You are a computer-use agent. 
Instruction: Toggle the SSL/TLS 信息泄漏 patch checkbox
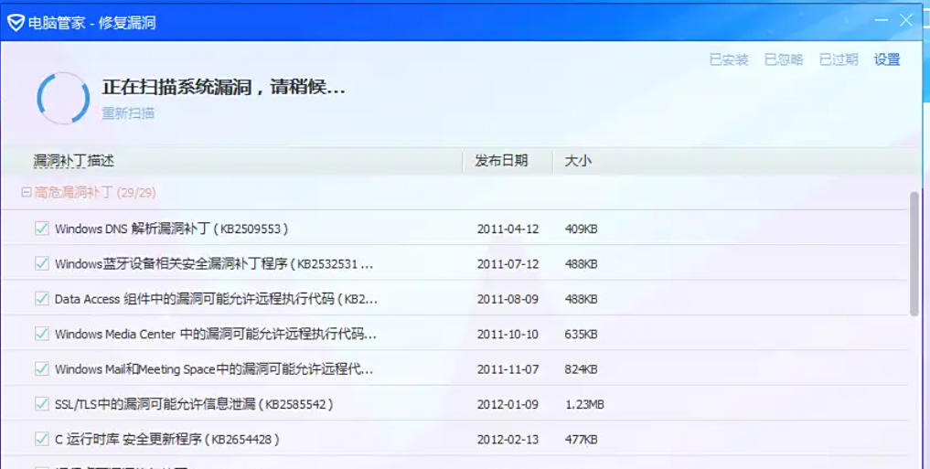coord(41,403)
